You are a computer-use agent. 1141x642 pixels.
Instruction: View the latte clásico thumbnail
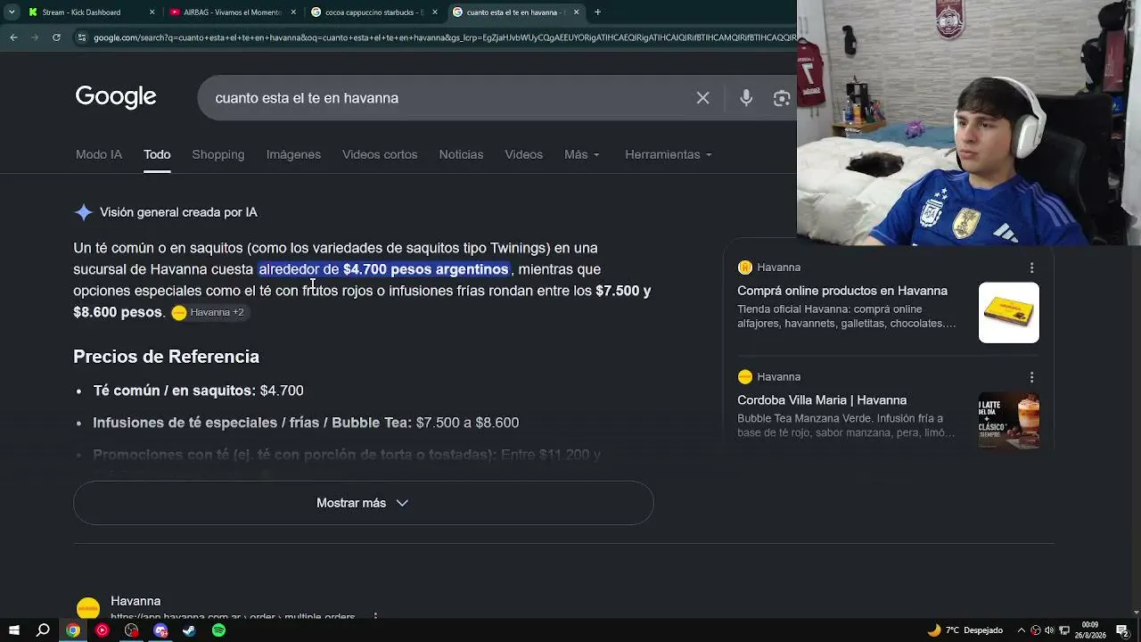1009,420
